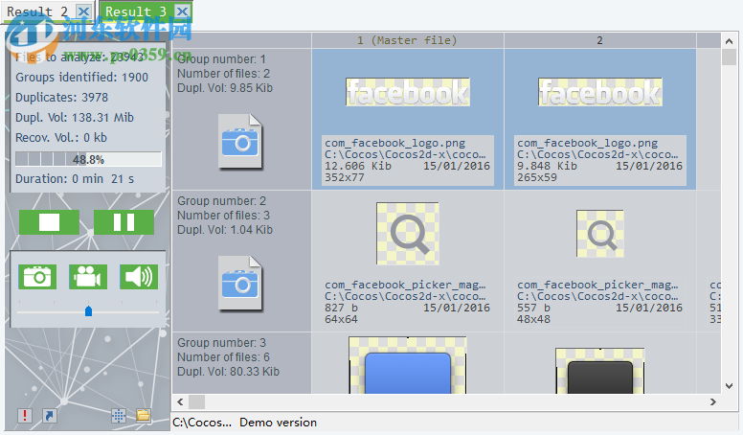Click the red exclamation mark icon
The width and height of the screenshot is (743, 435).
tap(25, 416)
